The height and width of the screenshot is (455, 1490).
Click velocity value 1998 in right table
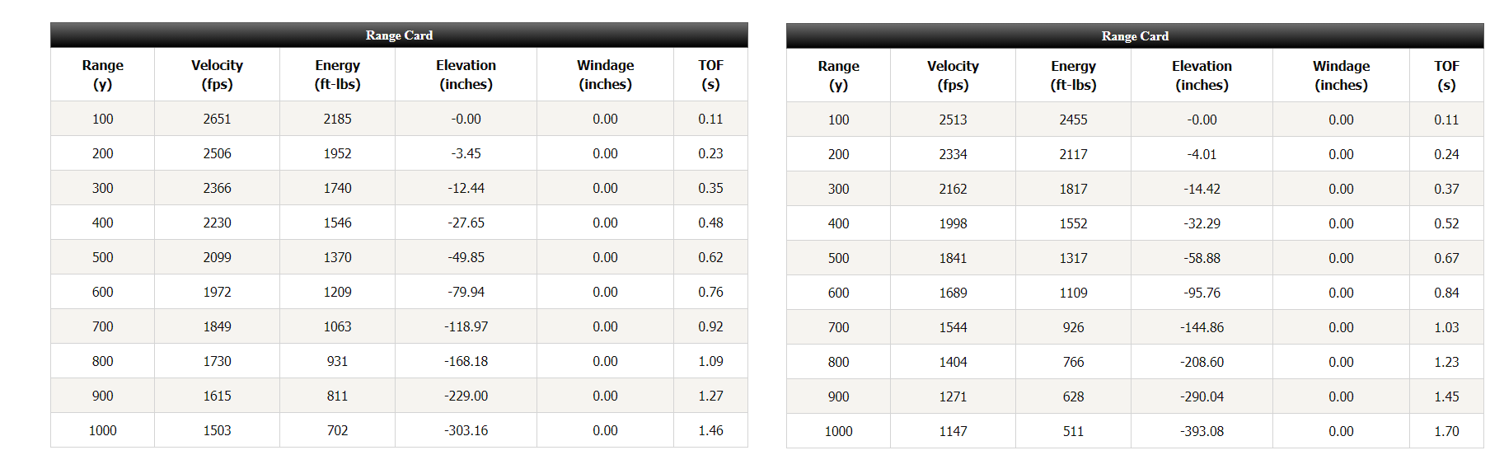[953, 223]
